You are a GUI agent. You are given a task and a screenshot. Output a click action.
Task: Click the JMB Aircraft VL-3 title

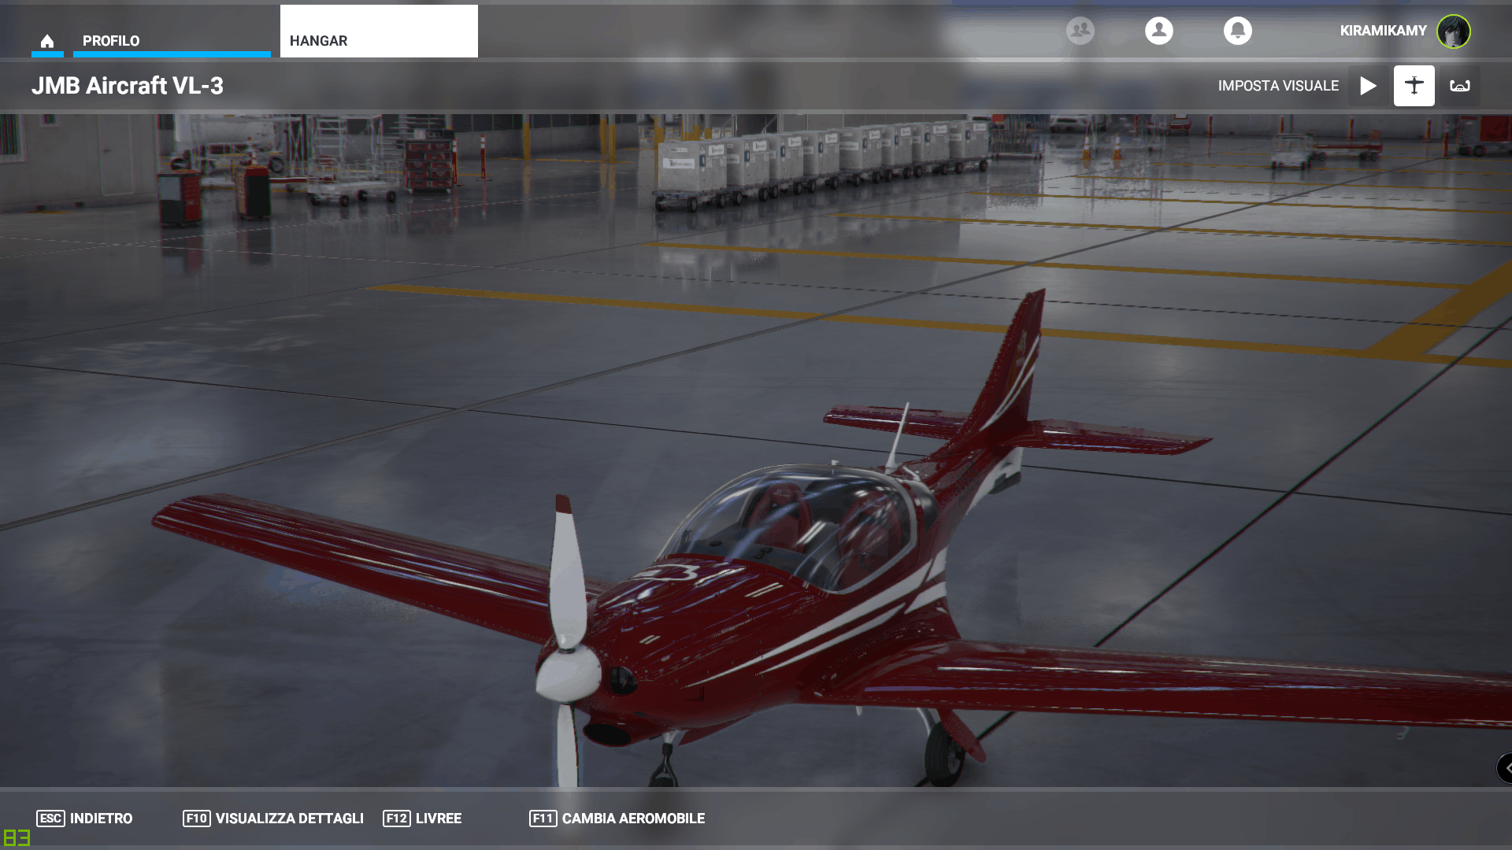pos(128,86)
